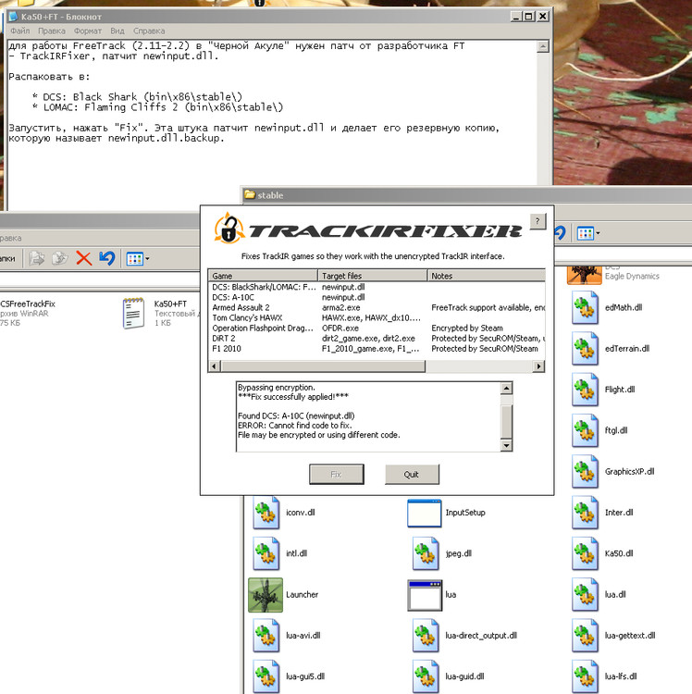Click the log box scroll up arrow

click(x=507, y=388)
